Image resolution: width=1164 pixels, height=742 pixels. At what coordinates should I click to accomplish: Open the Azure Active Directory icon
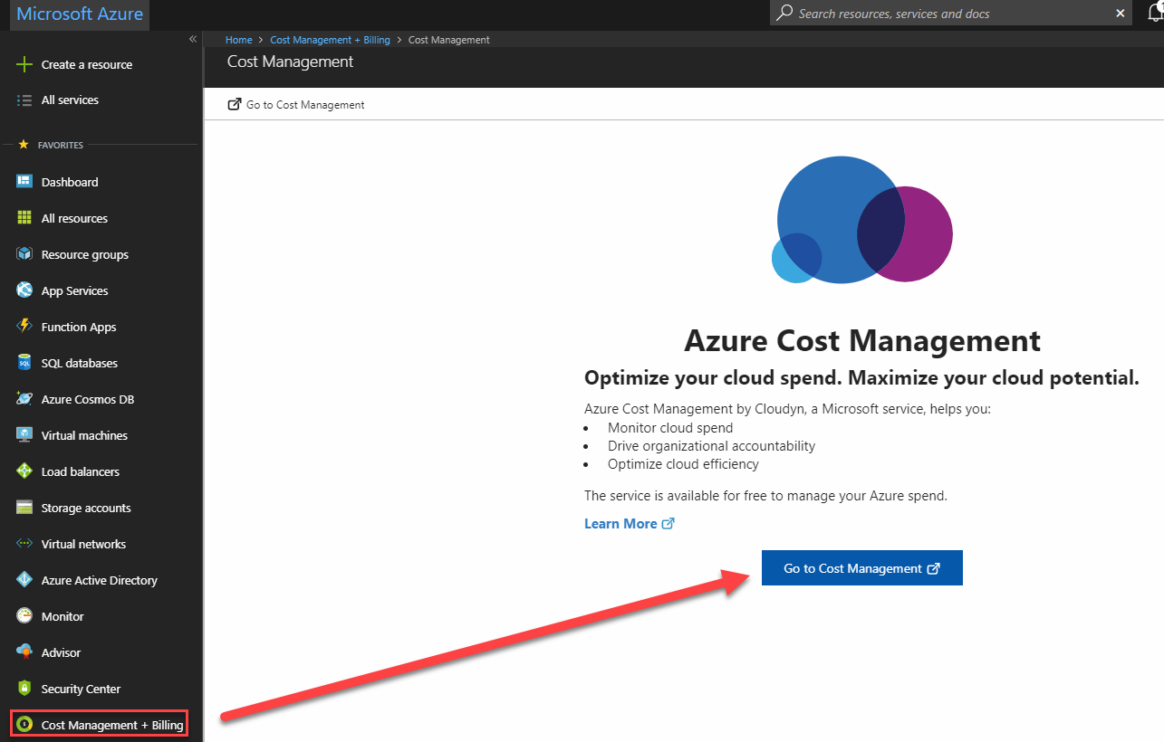pos(24,580)
